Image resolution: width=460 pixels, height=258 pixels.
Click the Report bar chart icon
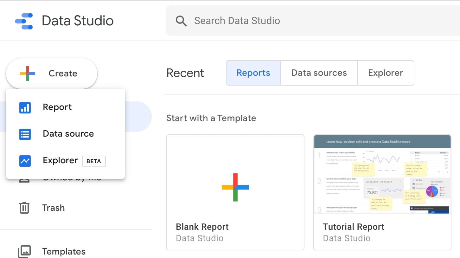(25, 107)
